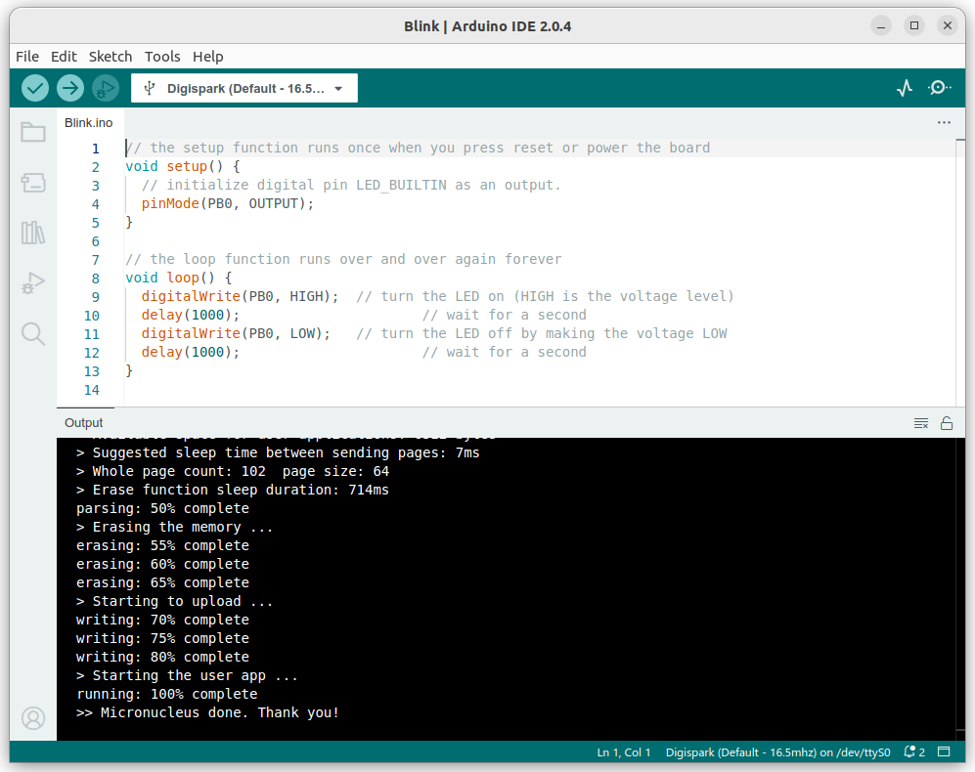975x772 pixels.
Task: Click 'parsing: 50% complete' output line
Action: (162, 508)
